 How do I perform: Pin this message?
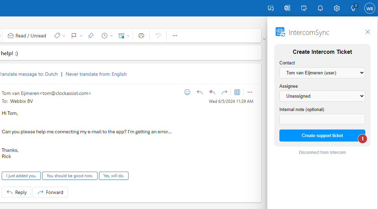tap(91, 36)
